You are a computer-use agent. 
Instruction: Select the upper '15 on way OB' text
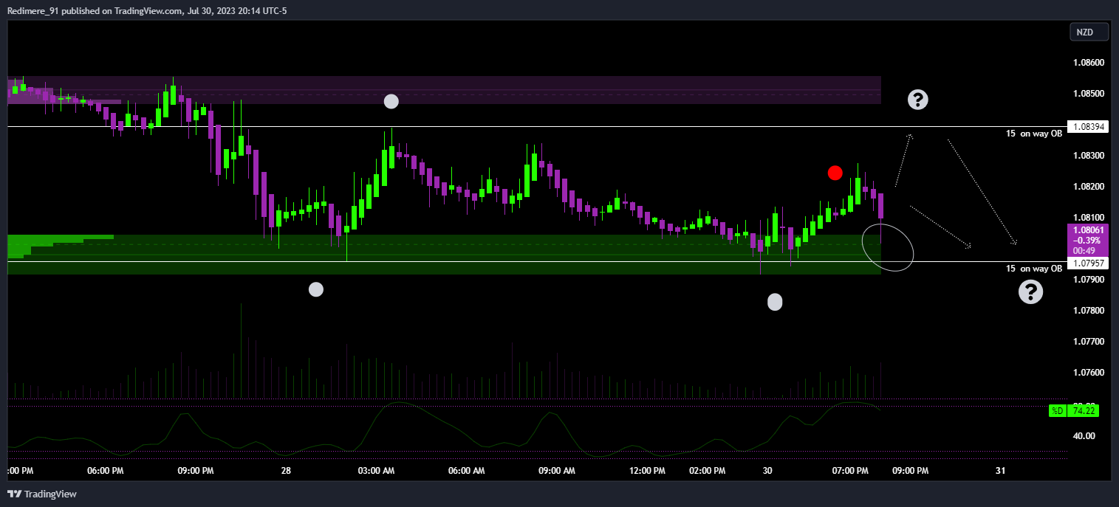click(1034, 134)
